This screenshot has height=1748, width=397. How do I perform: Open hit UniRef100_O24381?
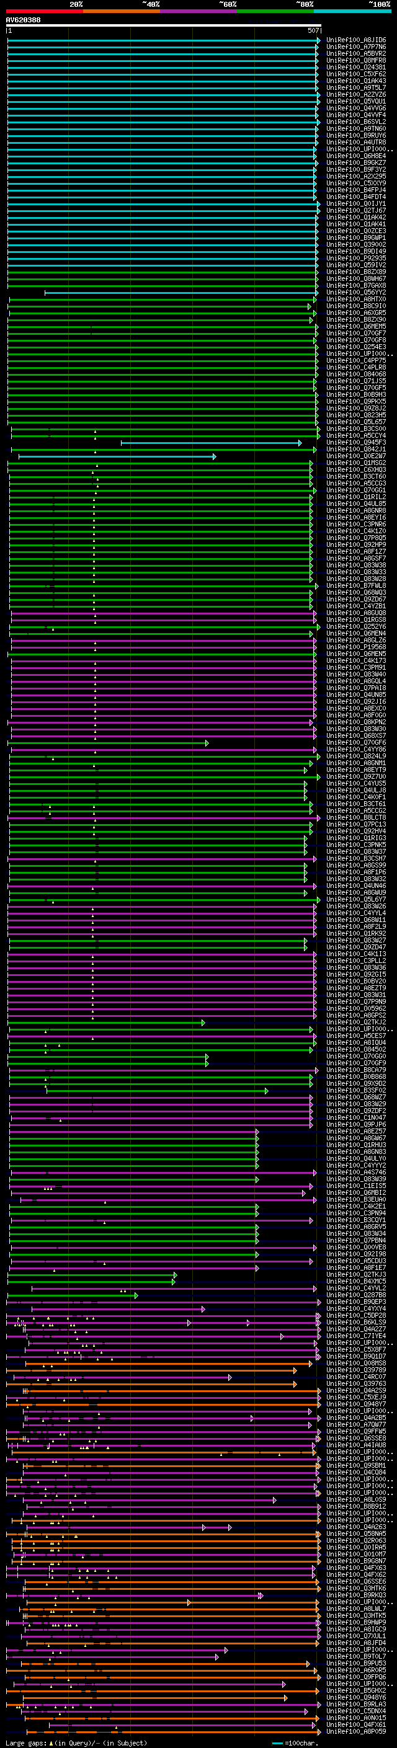356,67
